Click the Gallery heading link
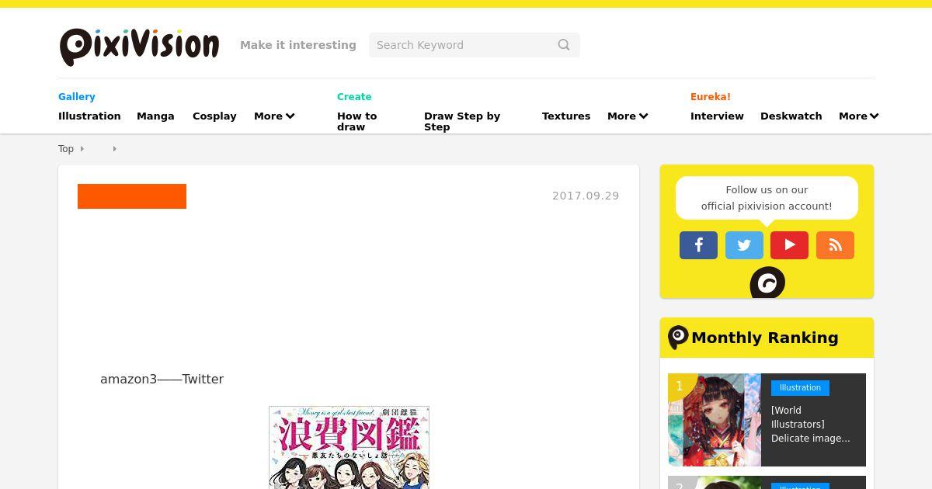 77,97
